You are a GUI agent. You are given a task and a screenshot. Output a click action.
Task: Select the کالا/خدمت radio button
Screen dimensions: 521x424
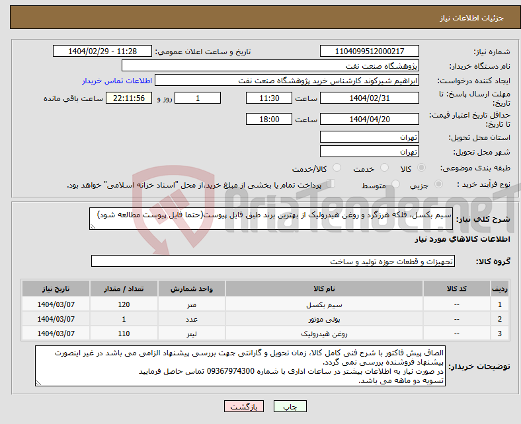[x=337, y=168]
